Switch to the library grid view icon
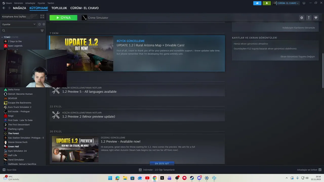This screenshot has width=324, height=182. 42,16
